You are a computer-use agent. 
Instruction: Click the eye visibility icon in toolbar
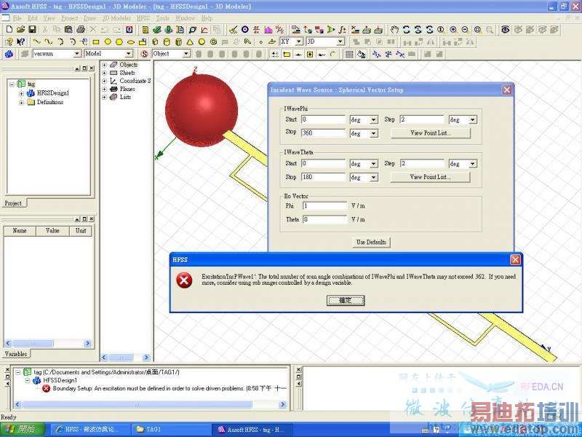point(505,30)
